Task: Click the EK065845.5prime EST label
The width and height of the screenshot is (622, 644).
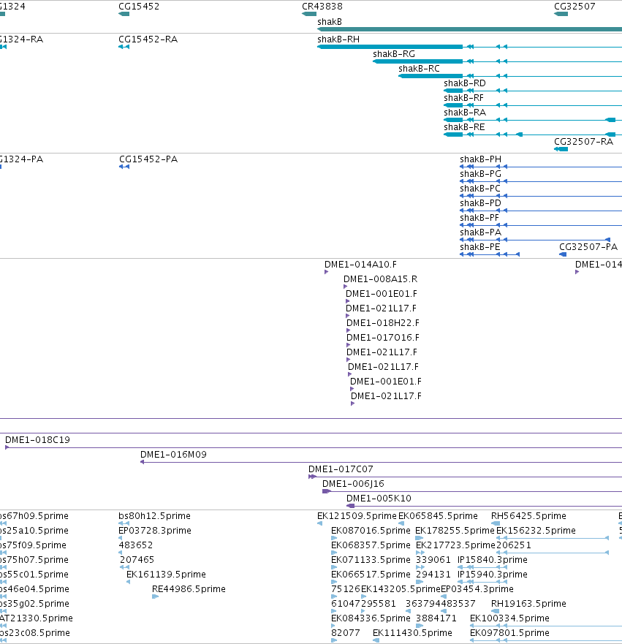Action: pos(438,516)
